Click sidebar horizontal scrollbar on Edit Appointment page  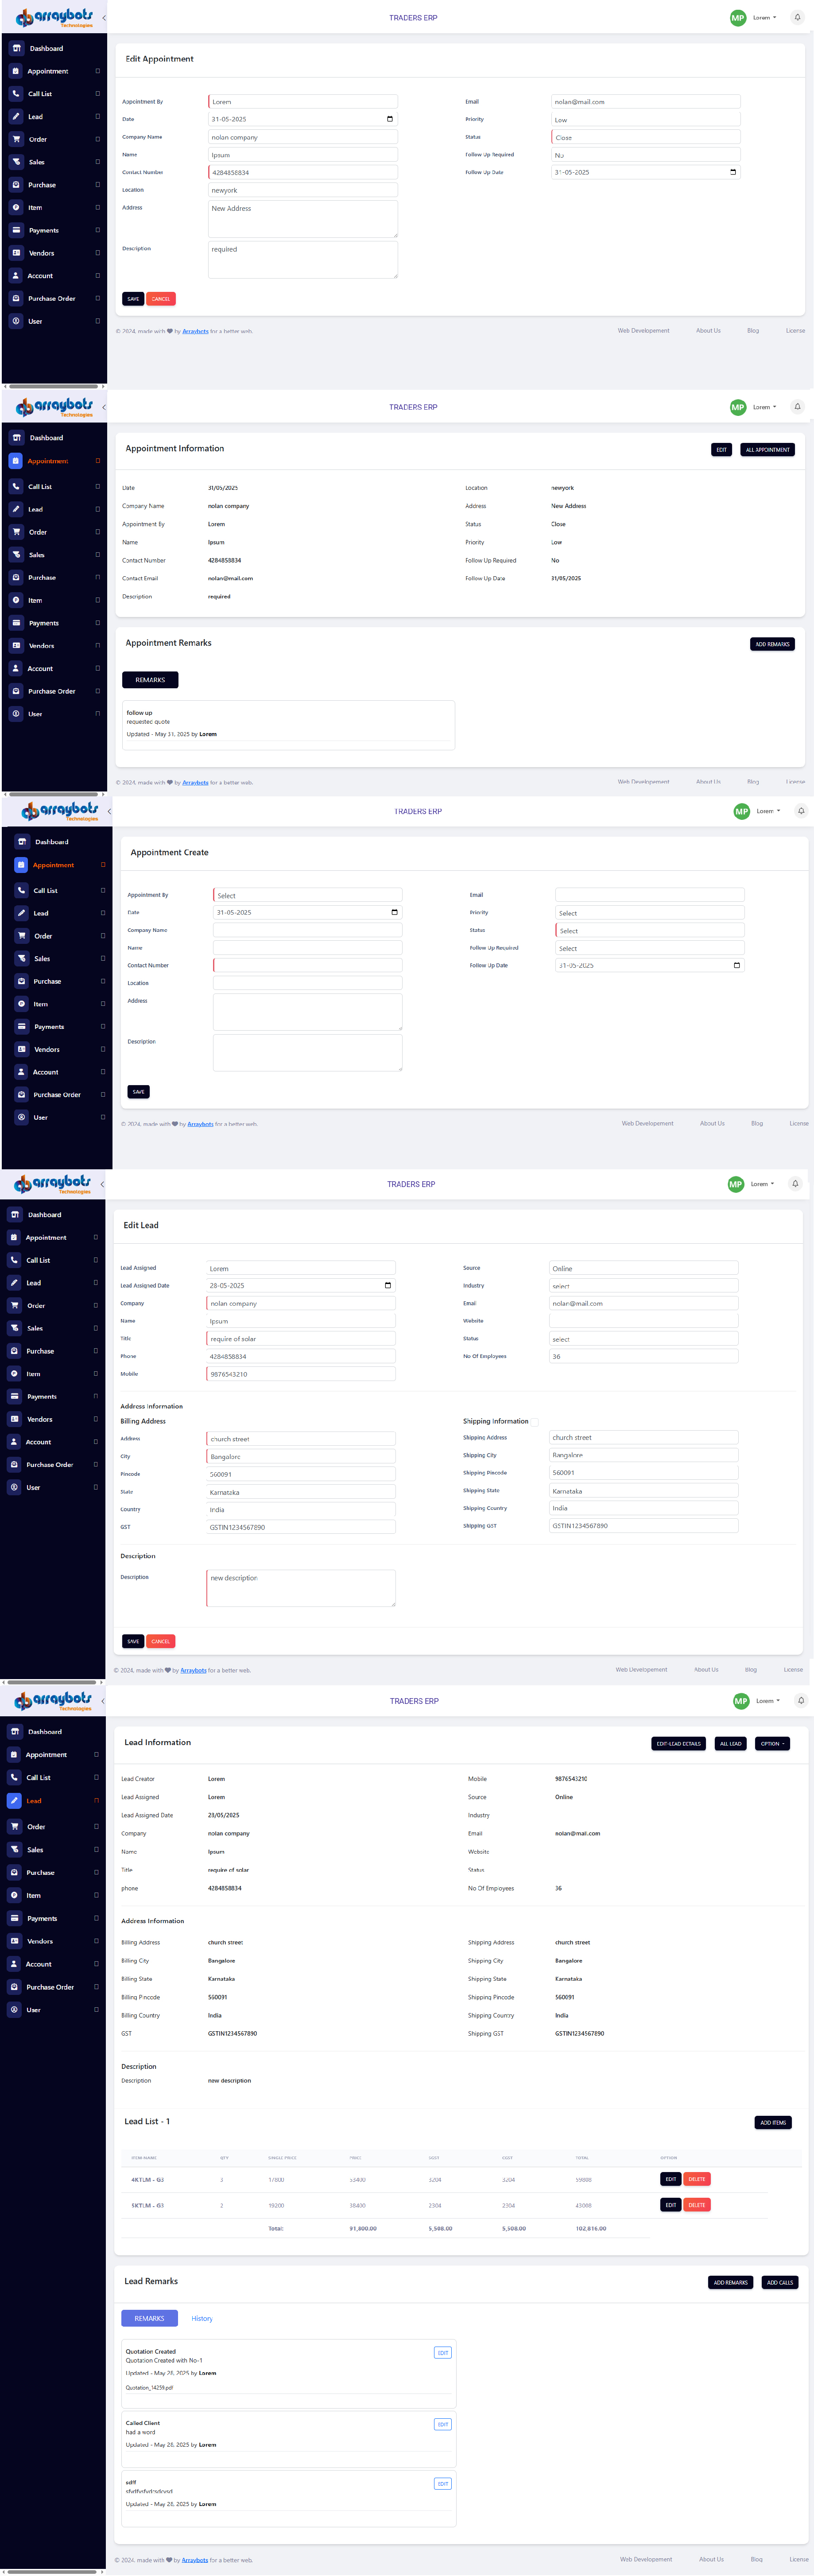click(x=54, y=386)
